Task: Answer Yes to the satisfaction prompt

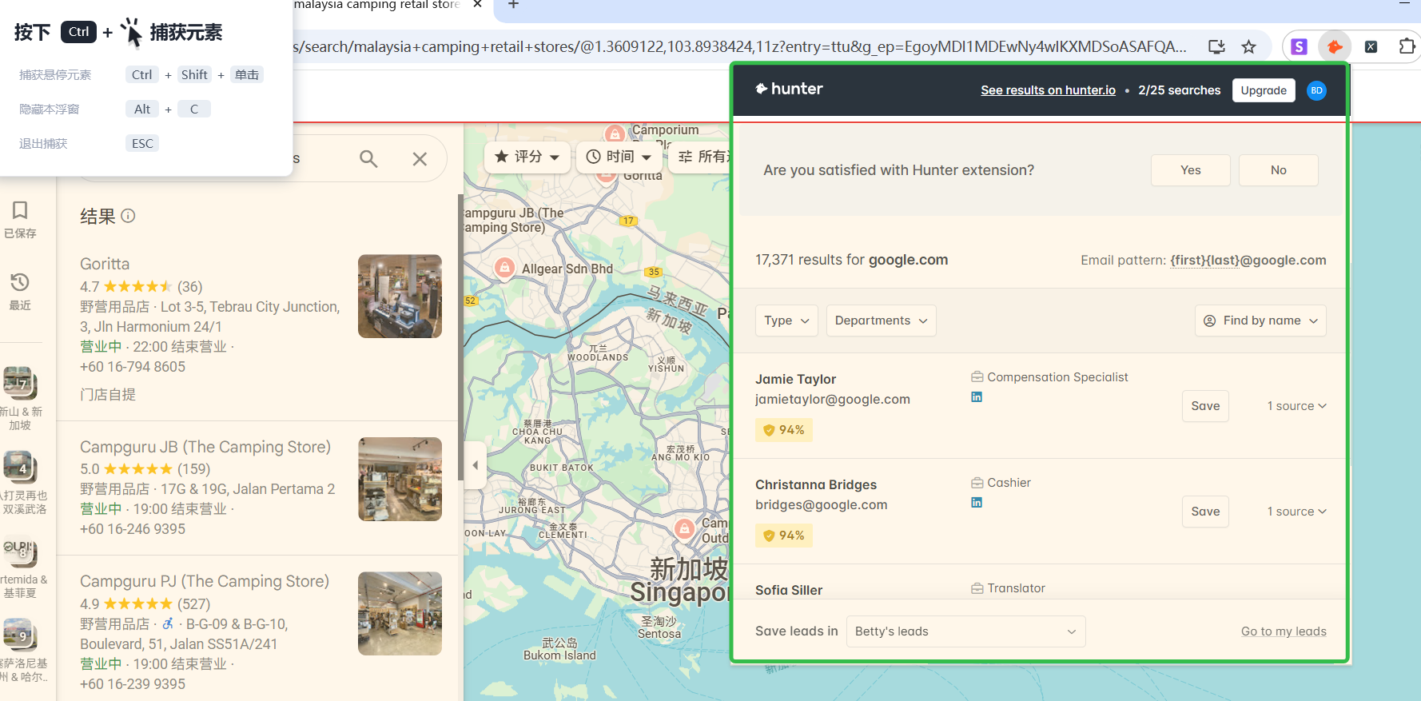Action: pyautogui.click(x=1190, y=170)
